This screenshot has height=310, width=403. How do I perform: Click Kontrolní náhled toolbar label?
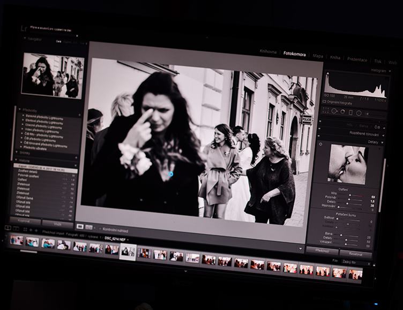tap(115, 230)
